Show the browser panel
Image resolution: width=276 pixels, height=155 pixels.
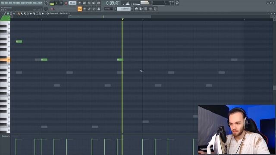tap(155, 9)
